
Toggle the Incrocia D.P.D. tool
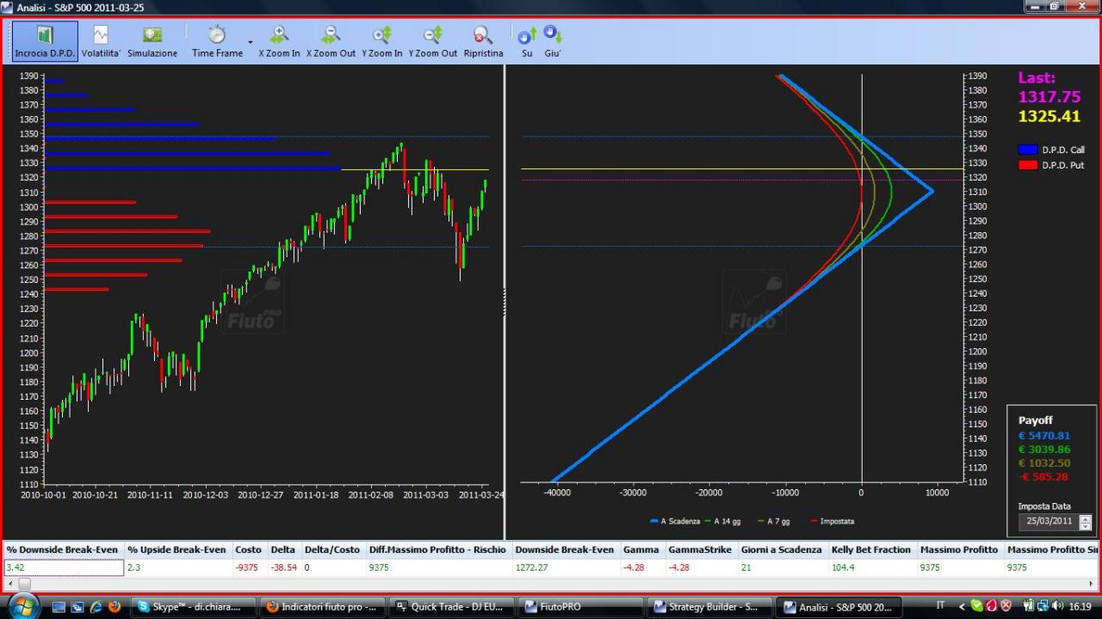(45, 41)
